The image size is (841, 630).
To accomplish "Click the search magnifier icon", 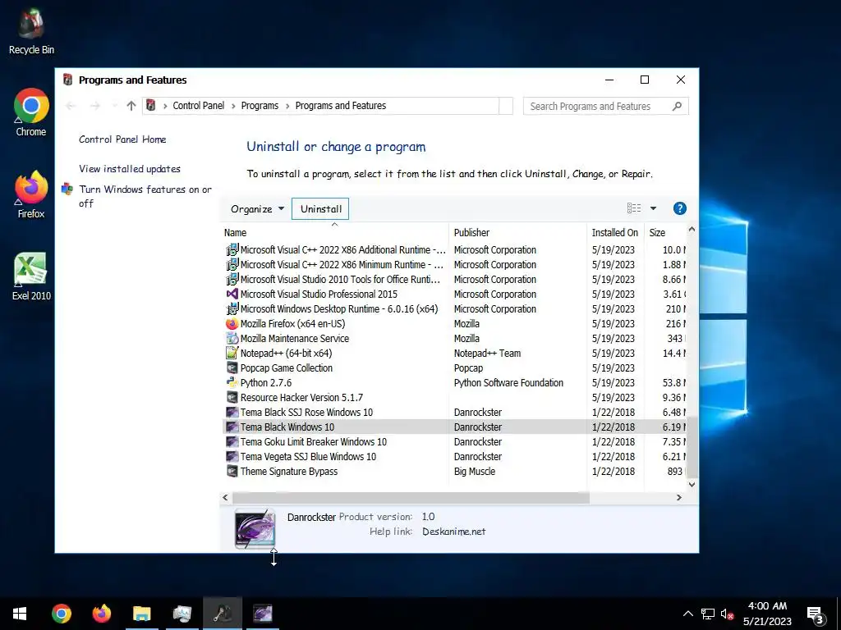I will click(677, 106).
